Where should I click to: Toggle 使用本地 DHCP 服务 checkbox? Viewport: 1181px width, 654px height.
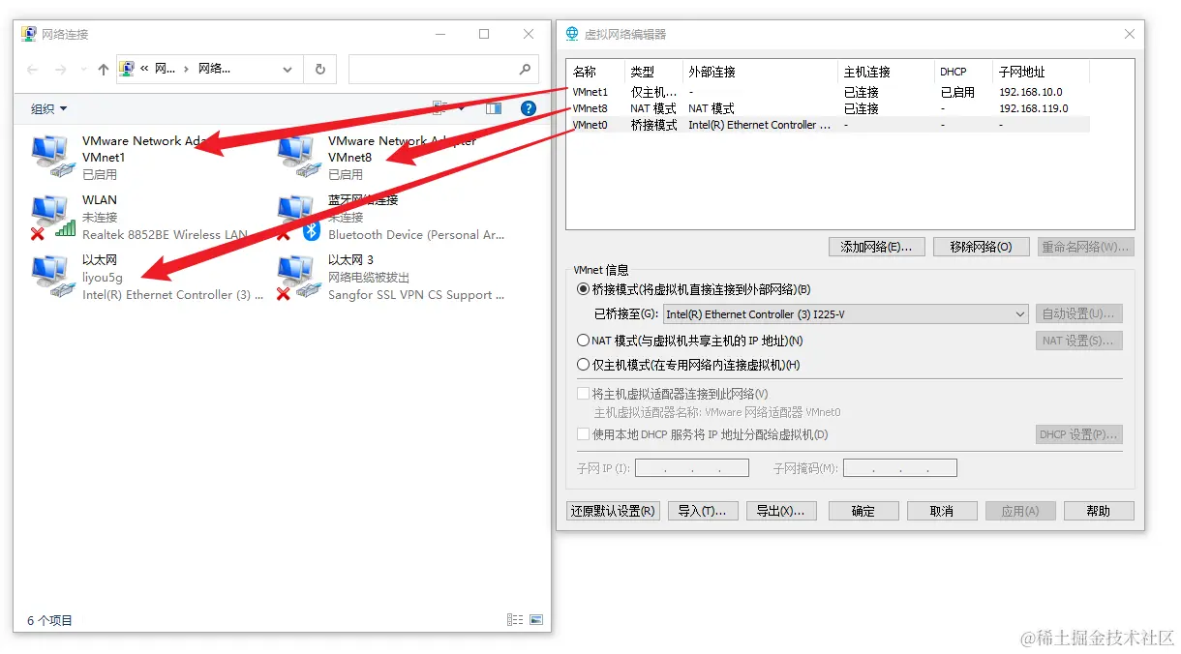click(x=583, y=434)
